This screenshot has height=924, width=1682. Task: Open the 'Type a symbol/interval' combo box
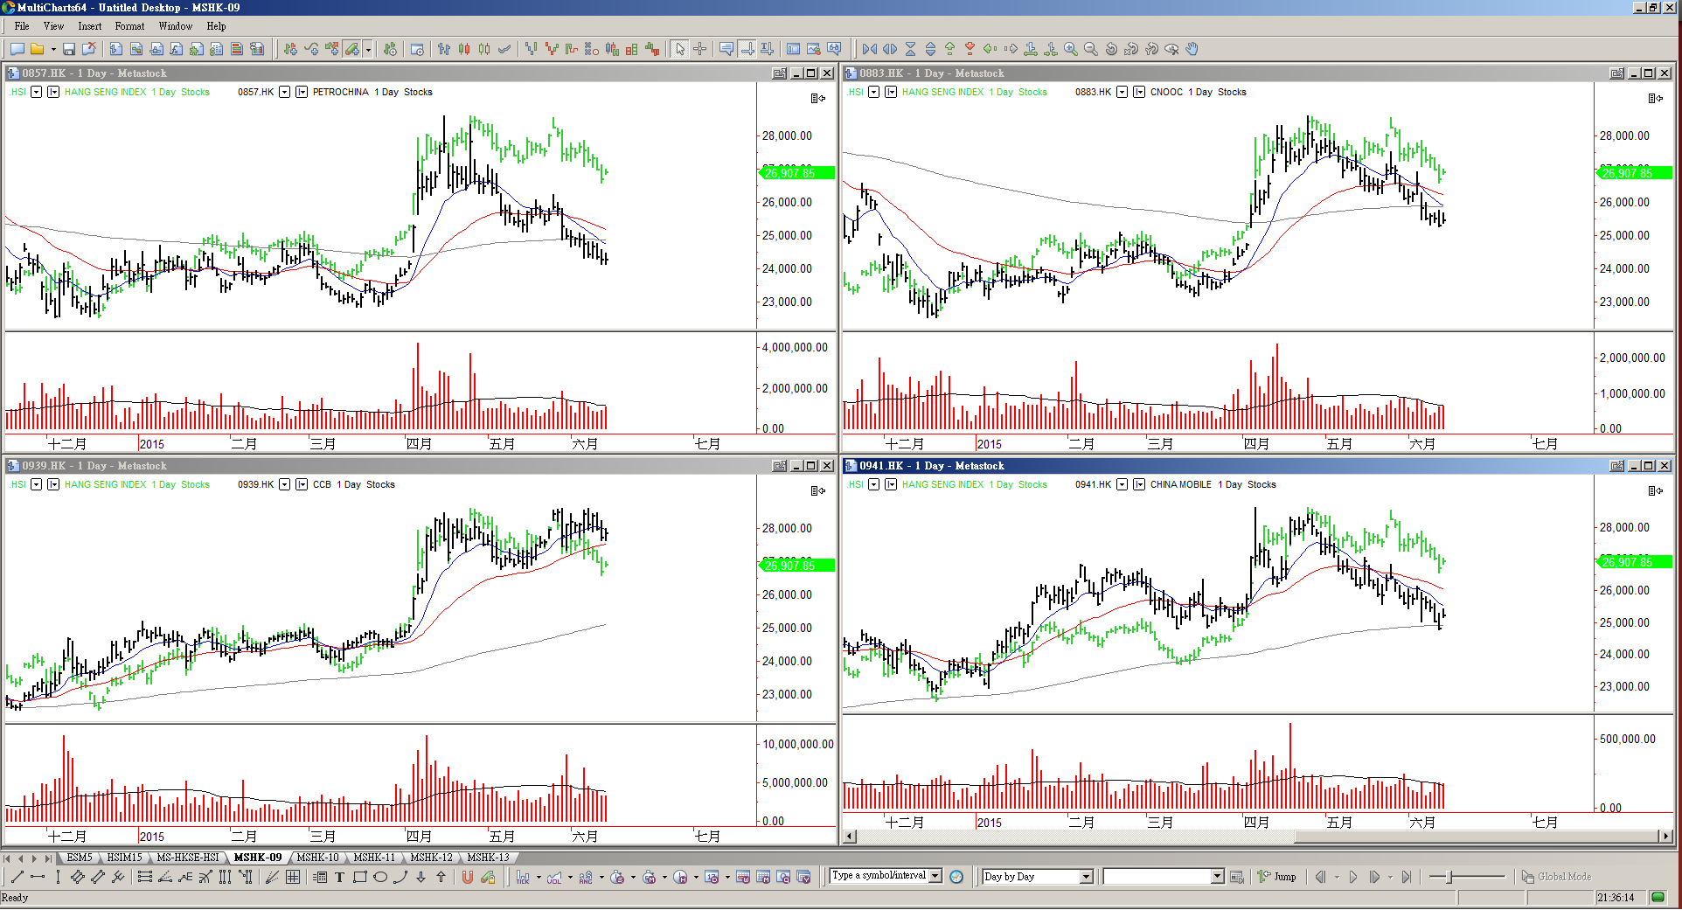pyautogui.click(x=935, y=876)
